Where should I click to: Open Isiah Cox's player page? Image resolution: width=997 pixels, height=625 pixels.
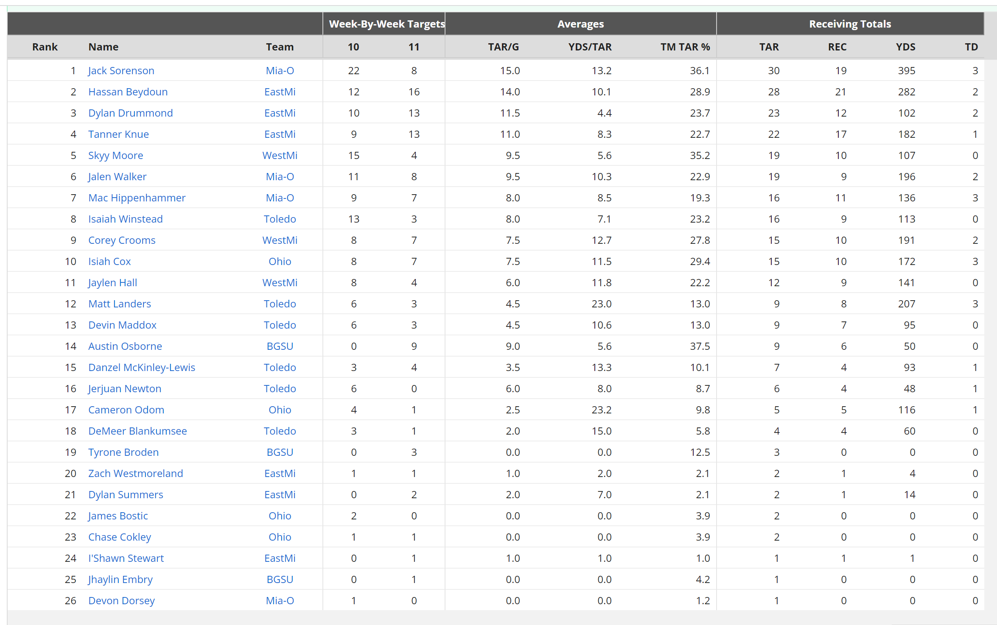[109, 261]
